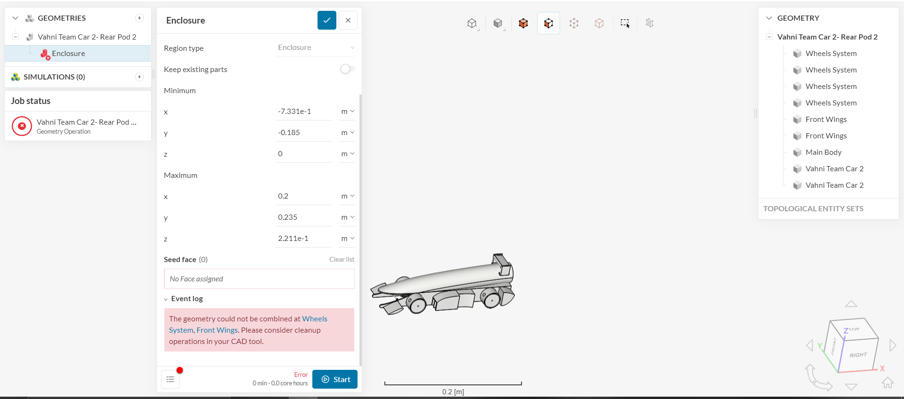Click the red error icon in Job status

[22, 126]
